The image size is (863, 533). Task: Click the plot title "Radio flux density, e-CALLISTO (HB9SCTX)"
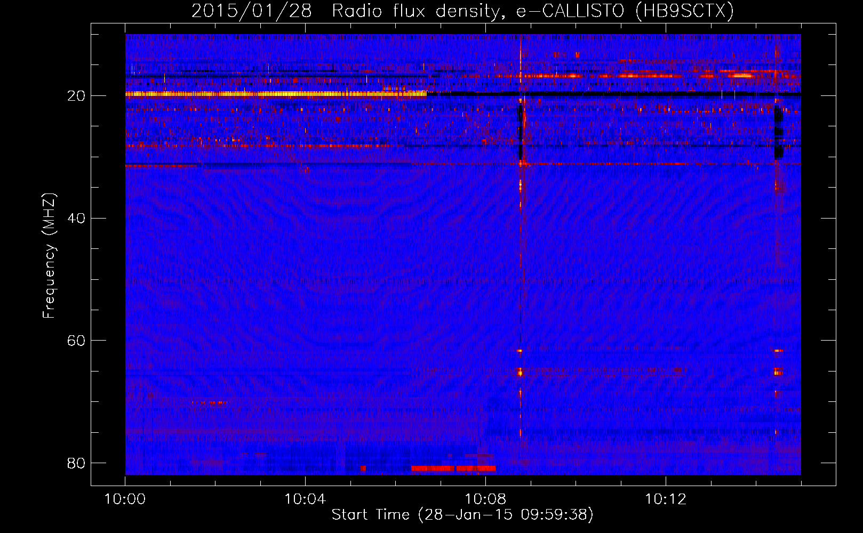click(x=533, y=11)
